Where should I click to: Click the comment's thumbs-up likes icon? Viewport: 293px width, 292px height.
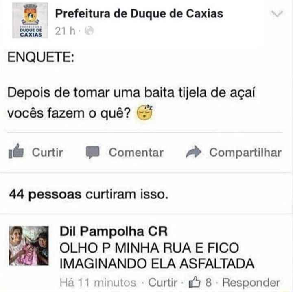195,282
